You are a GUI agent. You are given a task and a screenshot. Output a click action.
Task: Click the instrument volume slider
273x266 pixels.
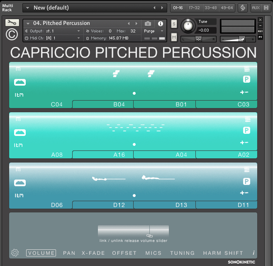point(238,39)
